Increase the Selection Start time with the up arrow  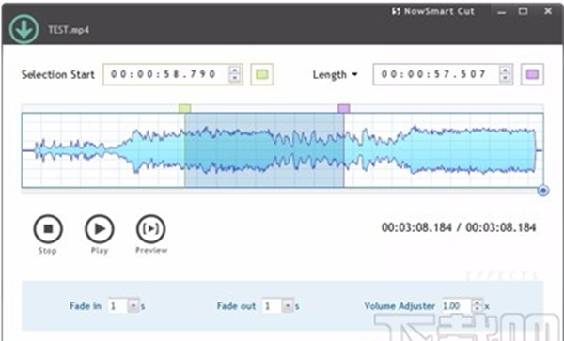(234, 70)
